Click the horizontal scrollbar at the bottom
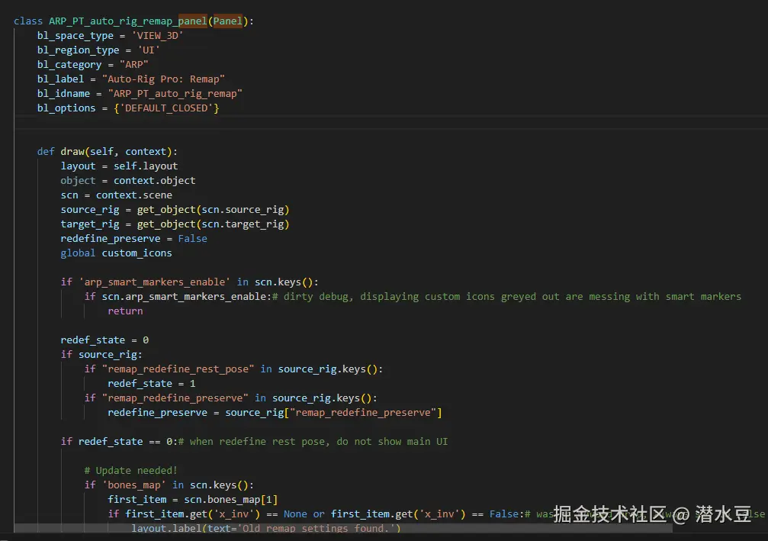768x541 pixels. [x=343, y=528]
